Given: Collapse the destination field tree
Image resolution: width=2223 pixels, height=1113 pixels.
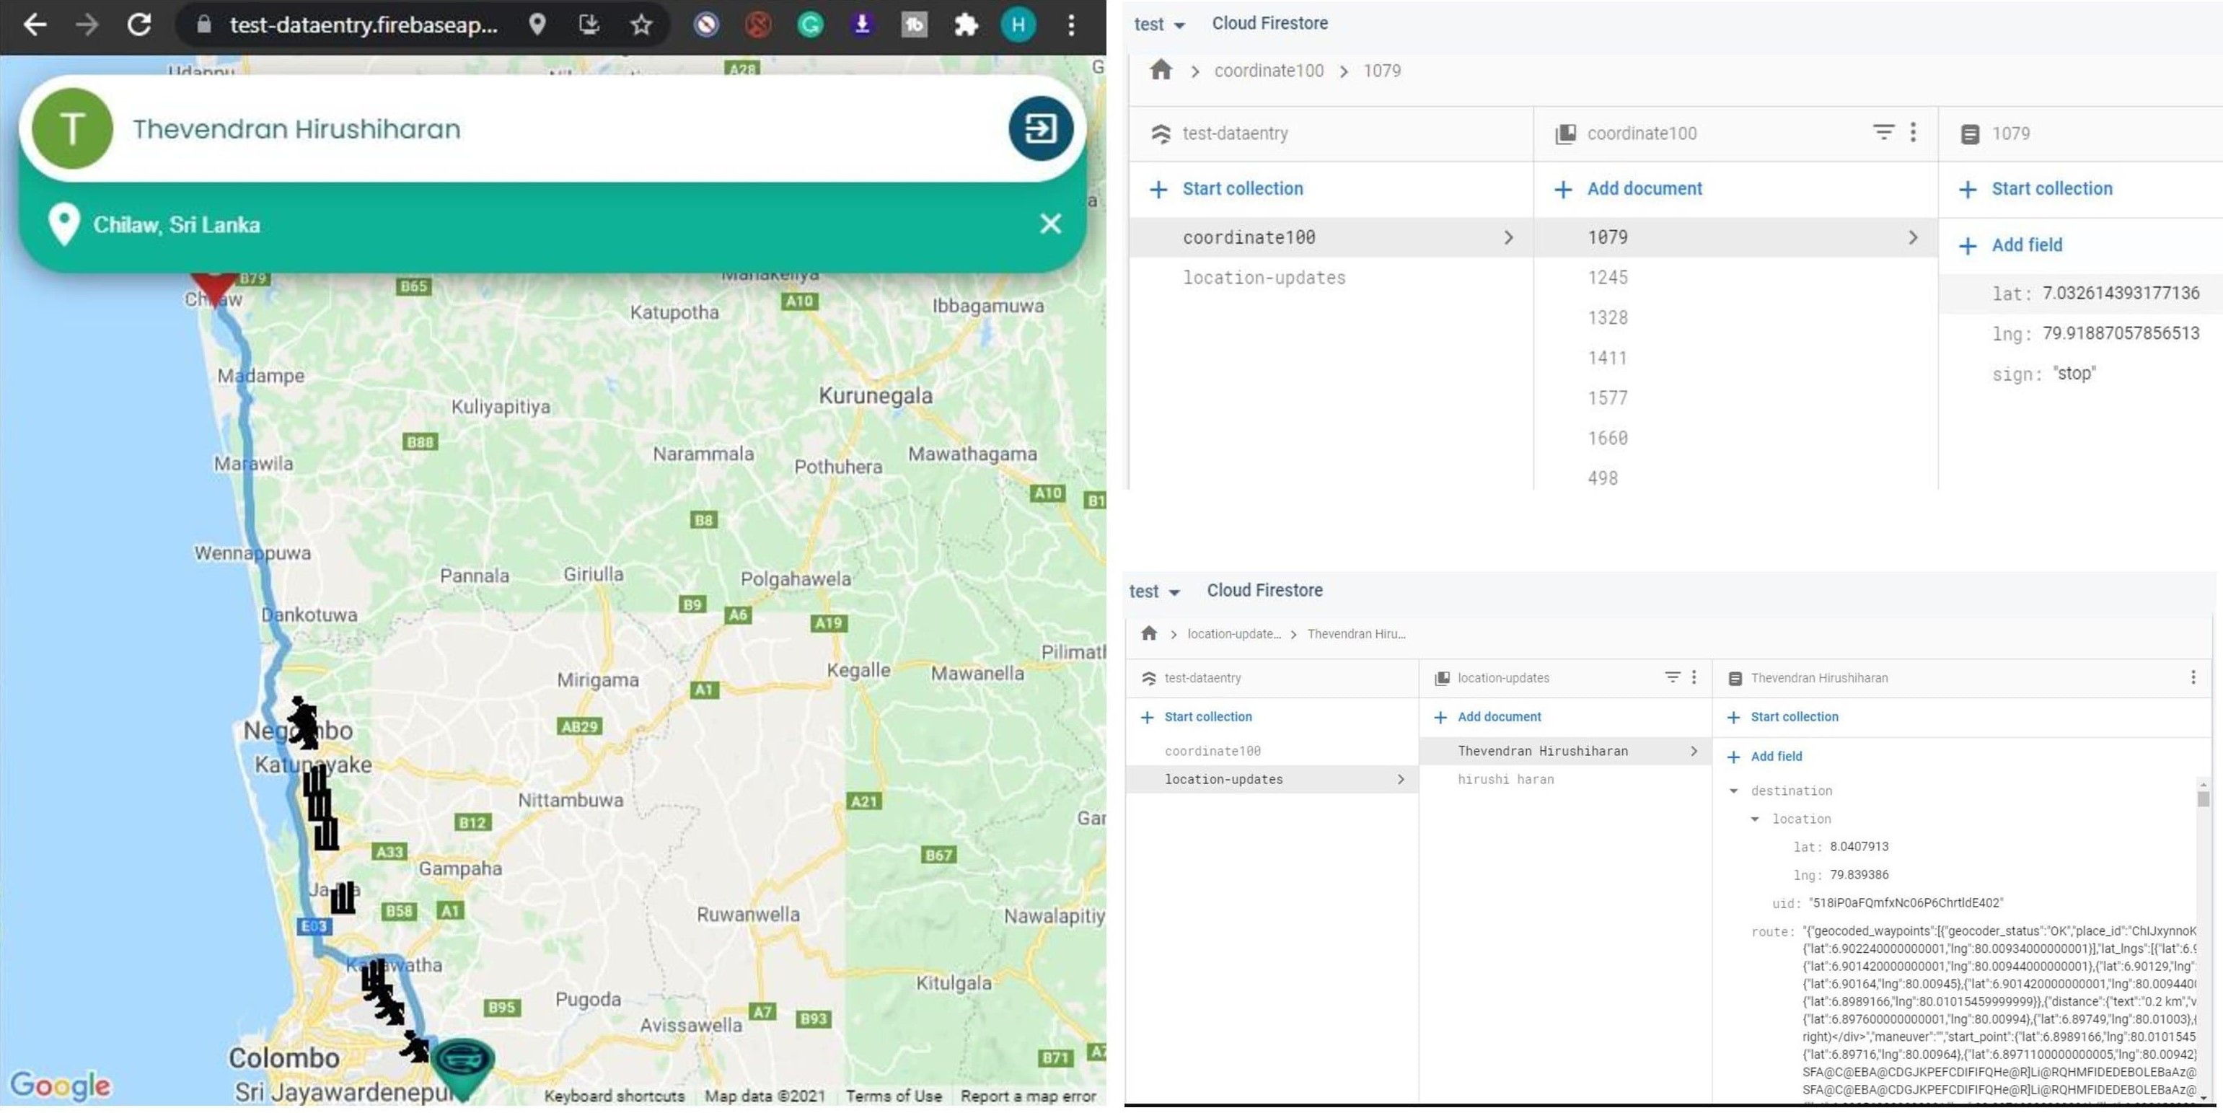Looking at the screenshot, I should point(1734,791).
